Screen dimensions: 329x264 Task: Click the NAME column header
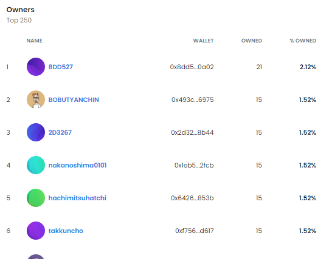point(35,41)
